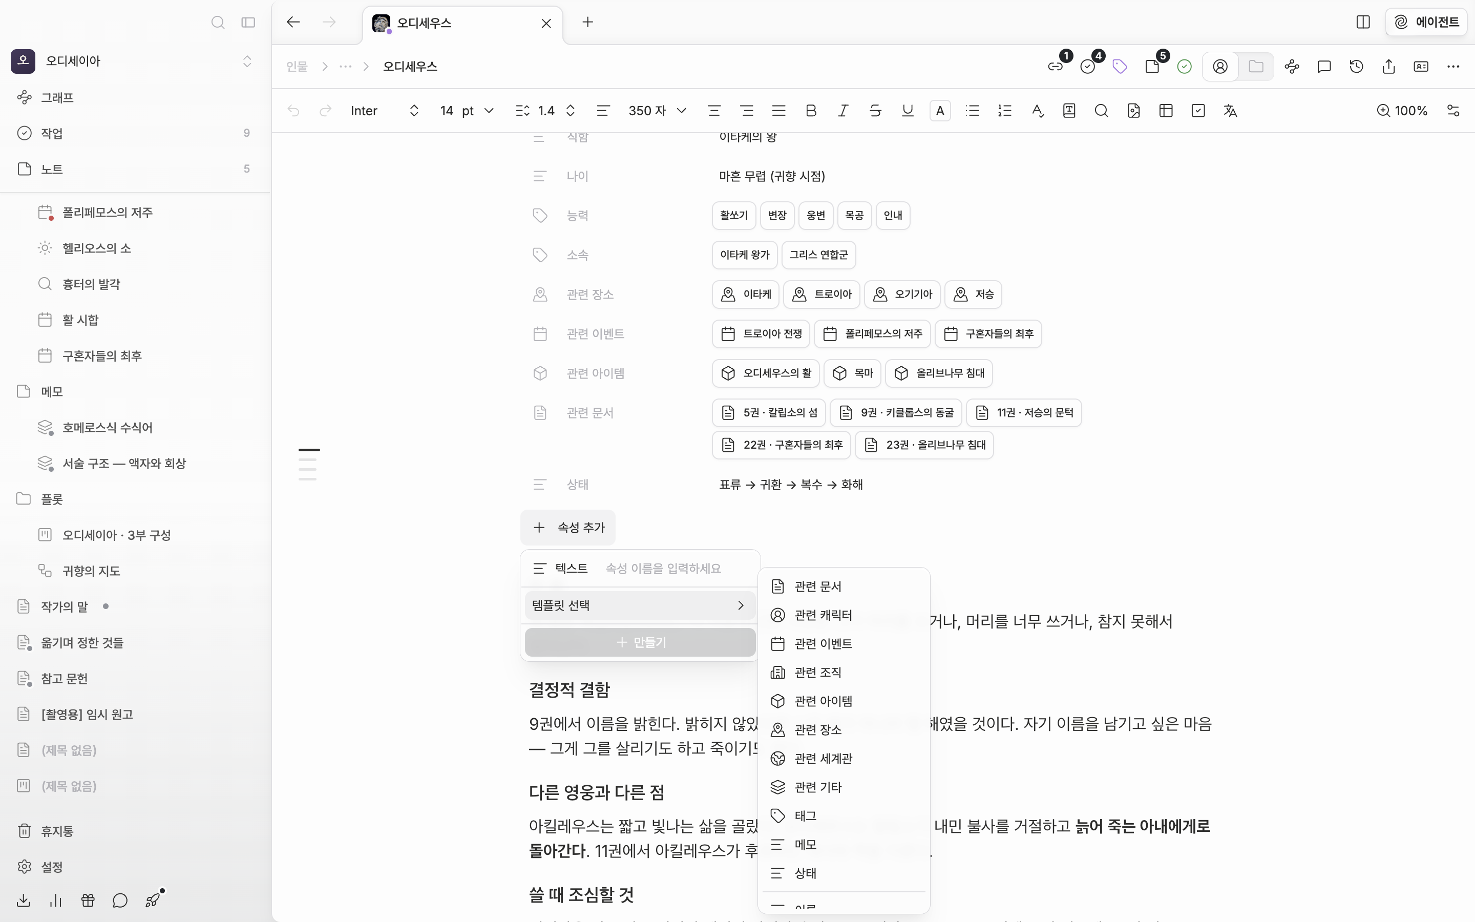Image resolution: width=1475 pixels, height=922 pixels.
Task: Open the comments icon in the header
Action: pyautogui.click(x=1324, y=67)
